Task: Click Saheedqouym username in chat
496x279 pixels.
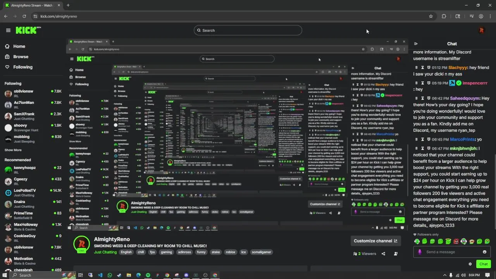Action: click(465, 98)
